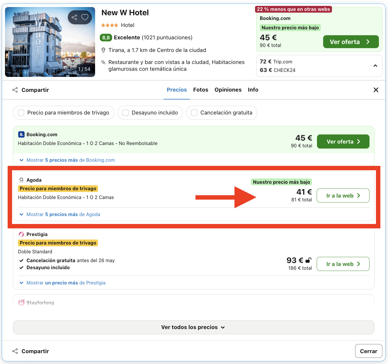388x364 pixels.
Task: Open the Opiniones tab
Action: pyautogui.click(x=228, y=90)
